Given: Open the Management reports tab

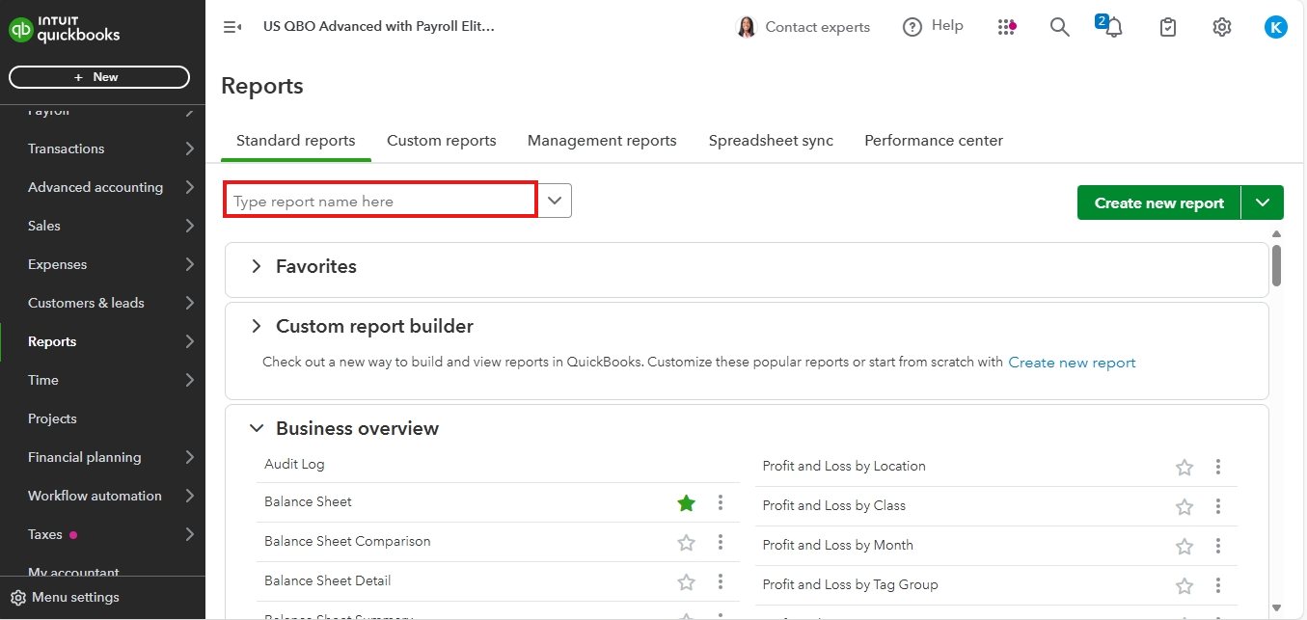Looking at the screenshot, I should coord(602,140).
